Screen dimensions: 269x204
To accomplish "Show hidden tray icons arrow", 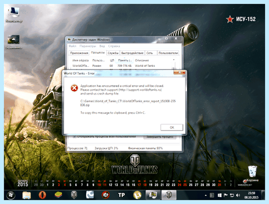I will point(205,195).
